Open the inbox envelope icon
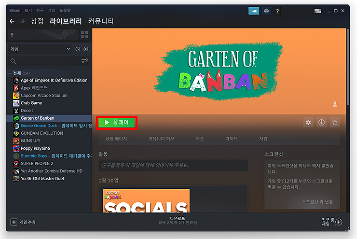 pos(266,11)
